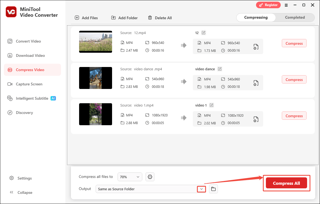Rename the output file for video dance
Screen dimensions: 320x204
(220, 69)
